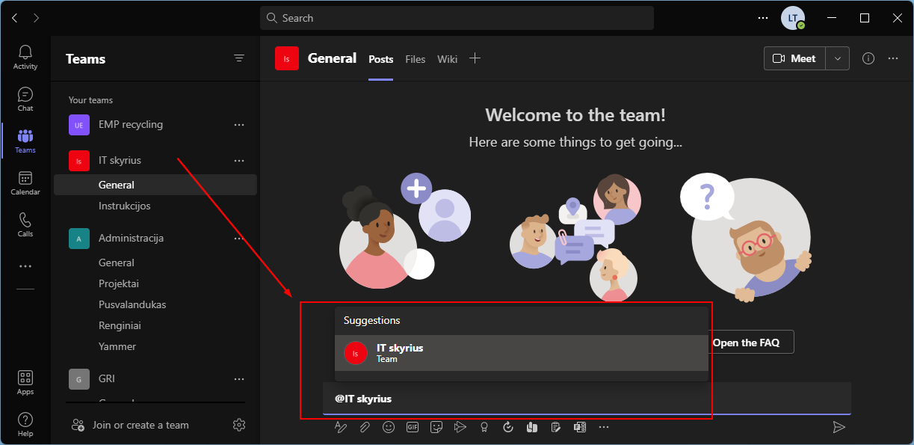Image resolution: width=914 pixels, height=445 pixels.
Task: Open the Meet dropdown arrow
Action: 838,58
